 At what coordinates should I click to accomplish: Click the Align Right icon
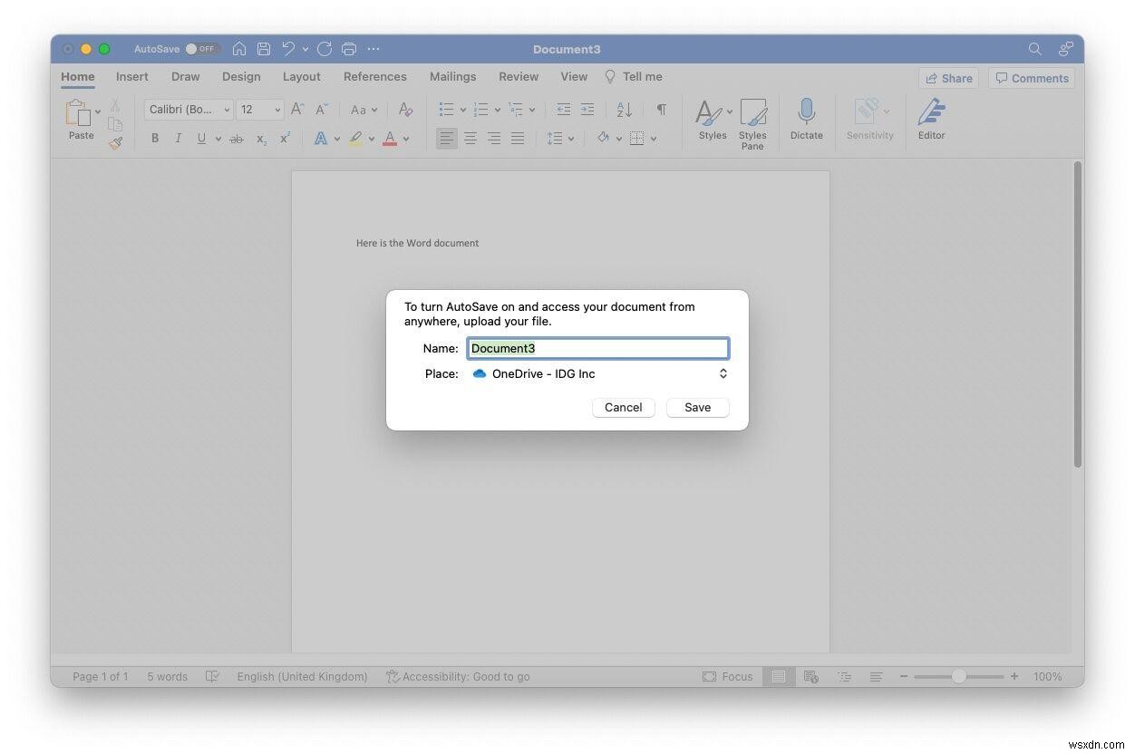[494, 139]
